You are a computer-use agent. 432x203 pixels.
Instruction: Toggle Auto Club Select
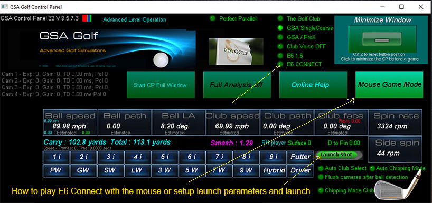click(321, 168)
